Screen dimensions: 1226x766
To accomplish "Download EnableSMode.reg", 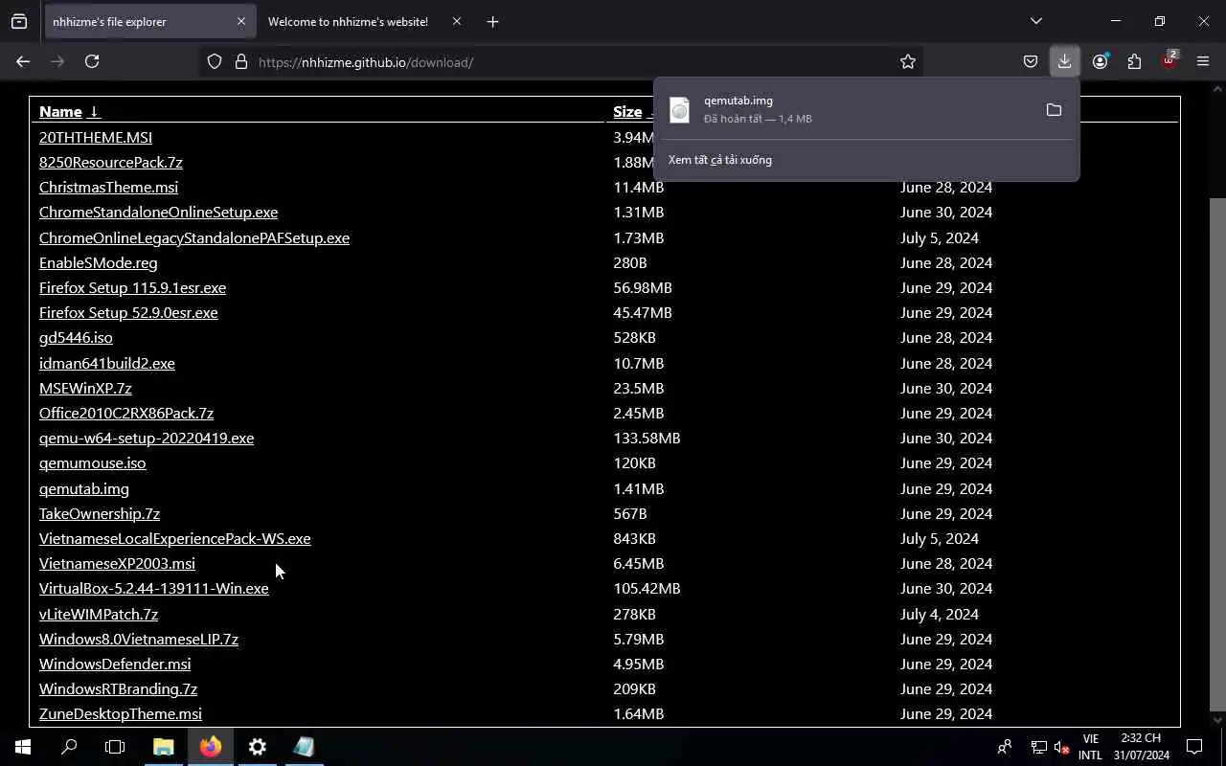I will (99, 262).
